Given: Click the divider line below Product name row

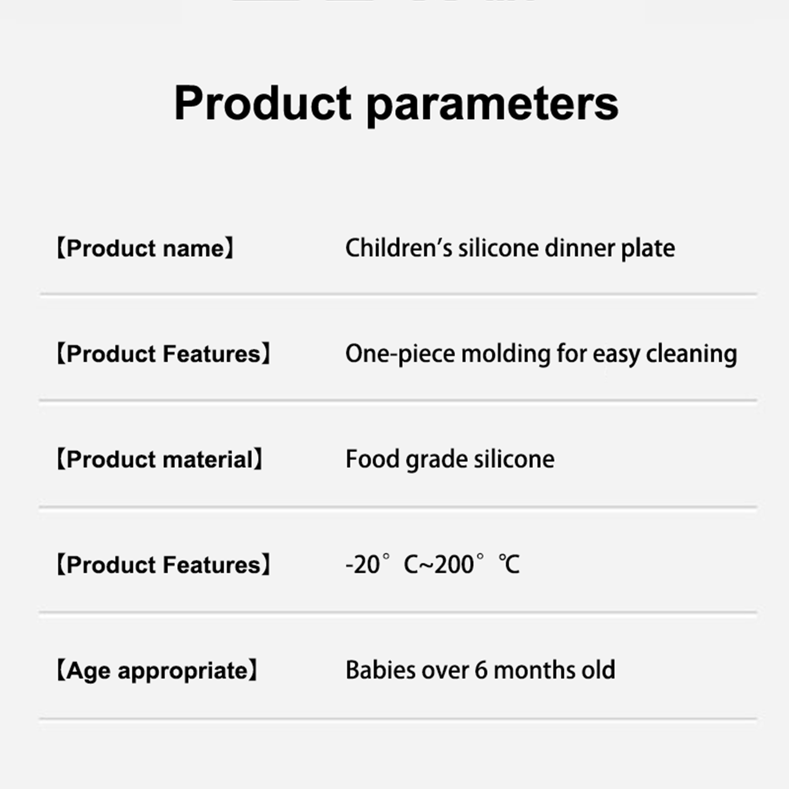Looking at the screenshot, I should 398,294.
